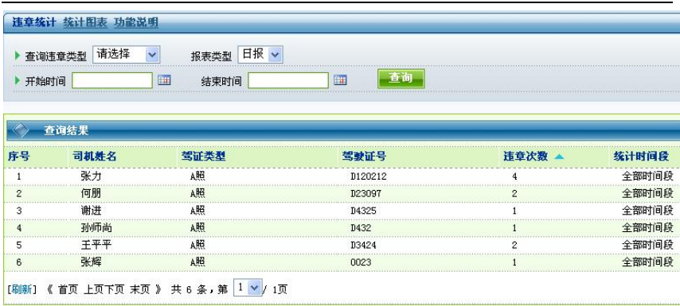Focus the 结束时间 input field
Viewport: 680px width, 306px height.
pyautogui.click(x=288, y=80)
